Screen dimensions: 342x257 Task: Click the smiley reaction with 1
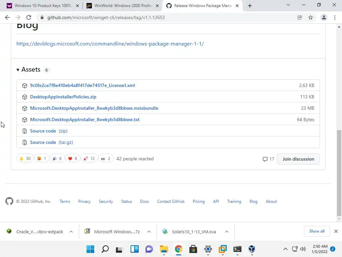point(41,158)
